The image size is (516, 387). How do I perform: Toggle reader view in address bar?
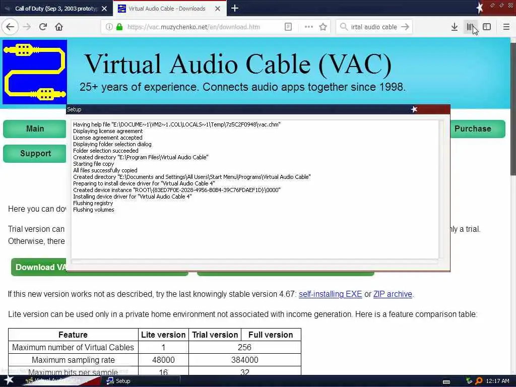[288, 27]
